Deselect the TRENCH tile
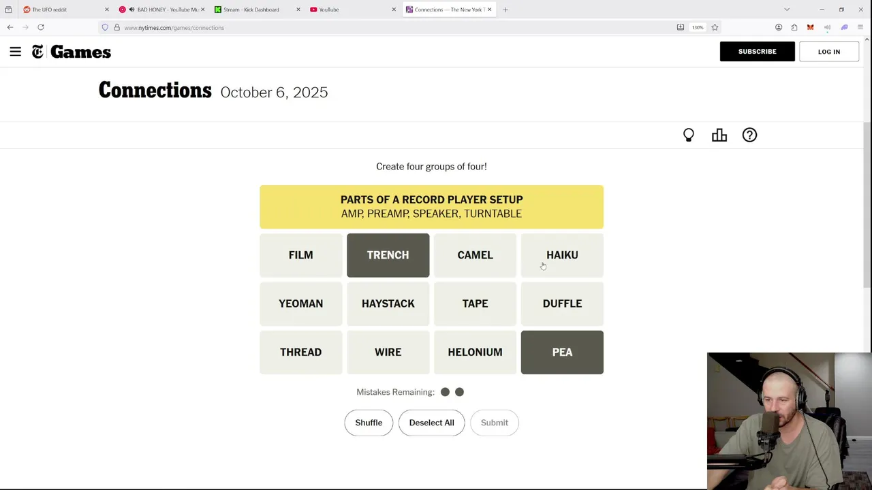 click(388, 255)
